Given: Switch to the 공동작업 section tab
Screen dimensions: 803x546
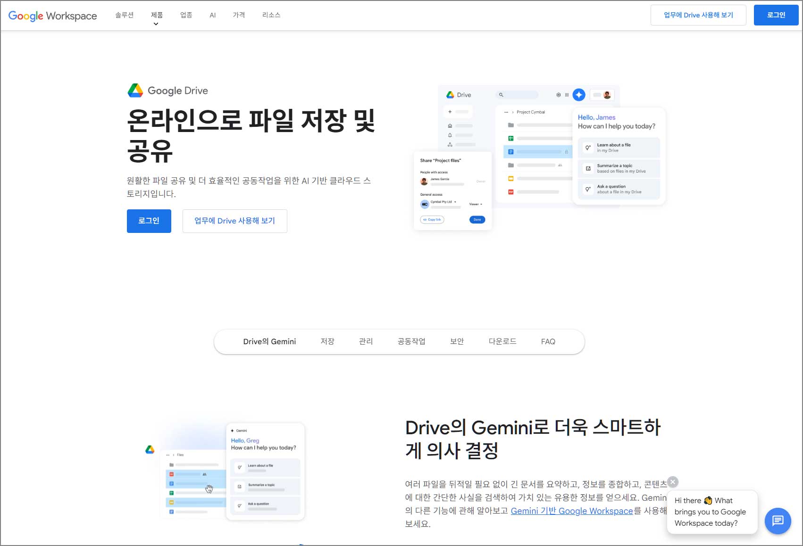Looking at the screenshot, I should (x=411, y=341).
